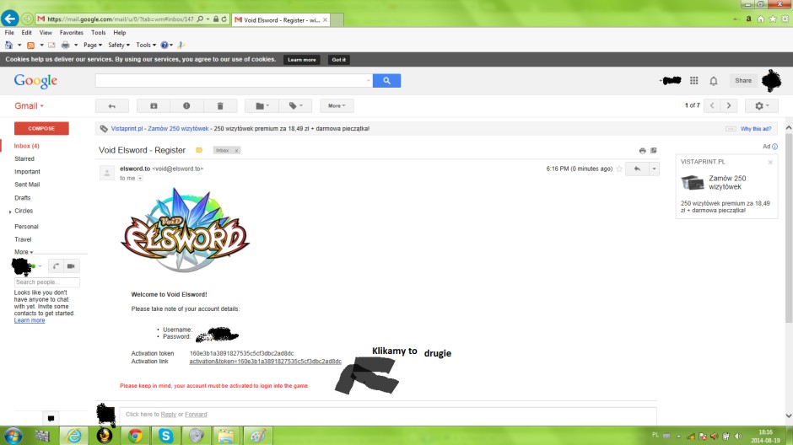The height and width of the screenshot is (445, 793).
Task: Expand the Circles section
Action: 10,212
